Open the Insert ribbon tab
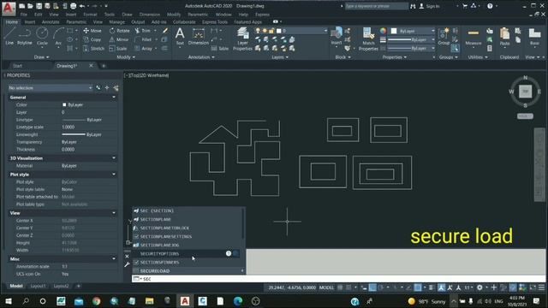 pos(30,22)
